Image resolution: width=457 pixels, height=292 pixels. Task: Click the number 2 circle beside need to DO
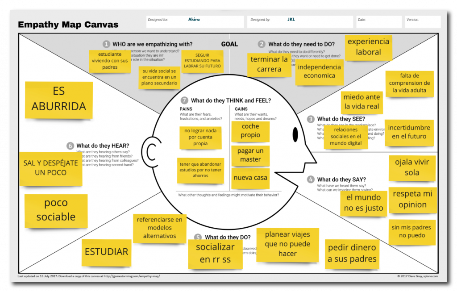[262, 44]
